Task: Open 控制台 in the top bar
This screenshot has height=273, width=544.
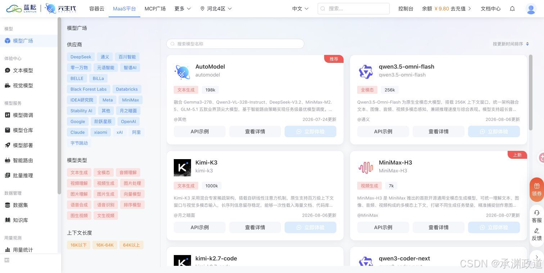Action: [405, 9]
